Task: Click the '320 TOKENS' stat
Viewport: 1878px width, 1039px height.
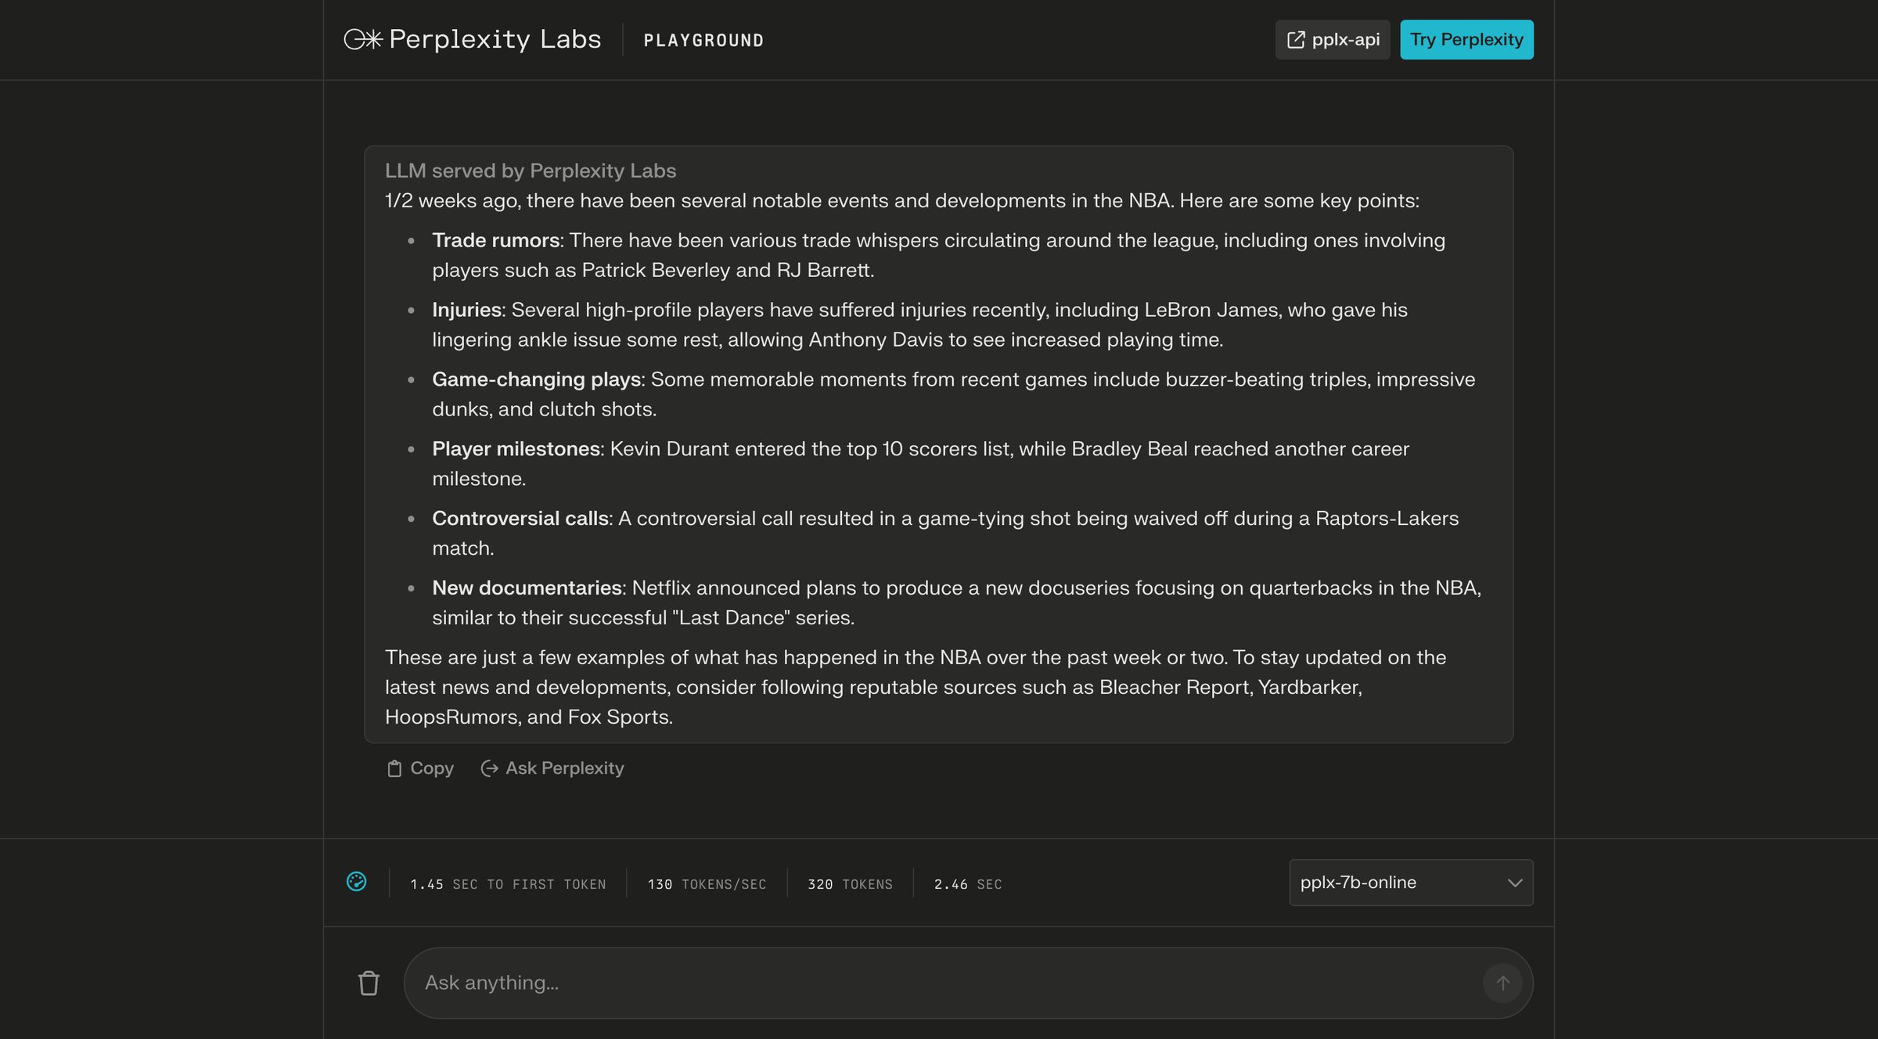Action: [850, 884]
